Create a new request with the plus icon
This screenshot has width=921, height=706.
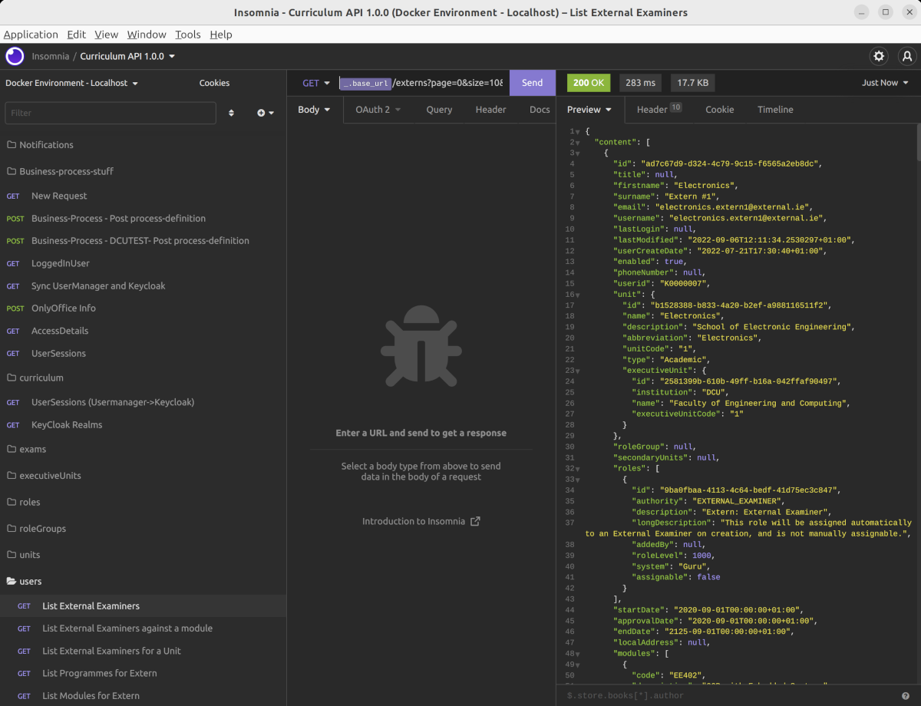pos(262,112)
